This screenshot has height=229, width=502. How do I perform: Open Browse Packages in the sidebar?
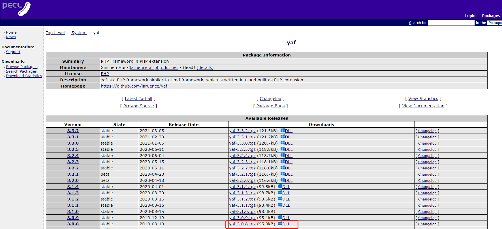[x=22, y=67]
